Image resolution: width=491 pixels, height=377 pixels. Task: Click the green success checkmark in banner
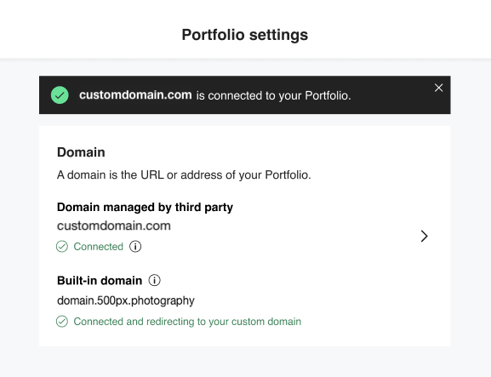pyautogui.click(x=60, y=94)
